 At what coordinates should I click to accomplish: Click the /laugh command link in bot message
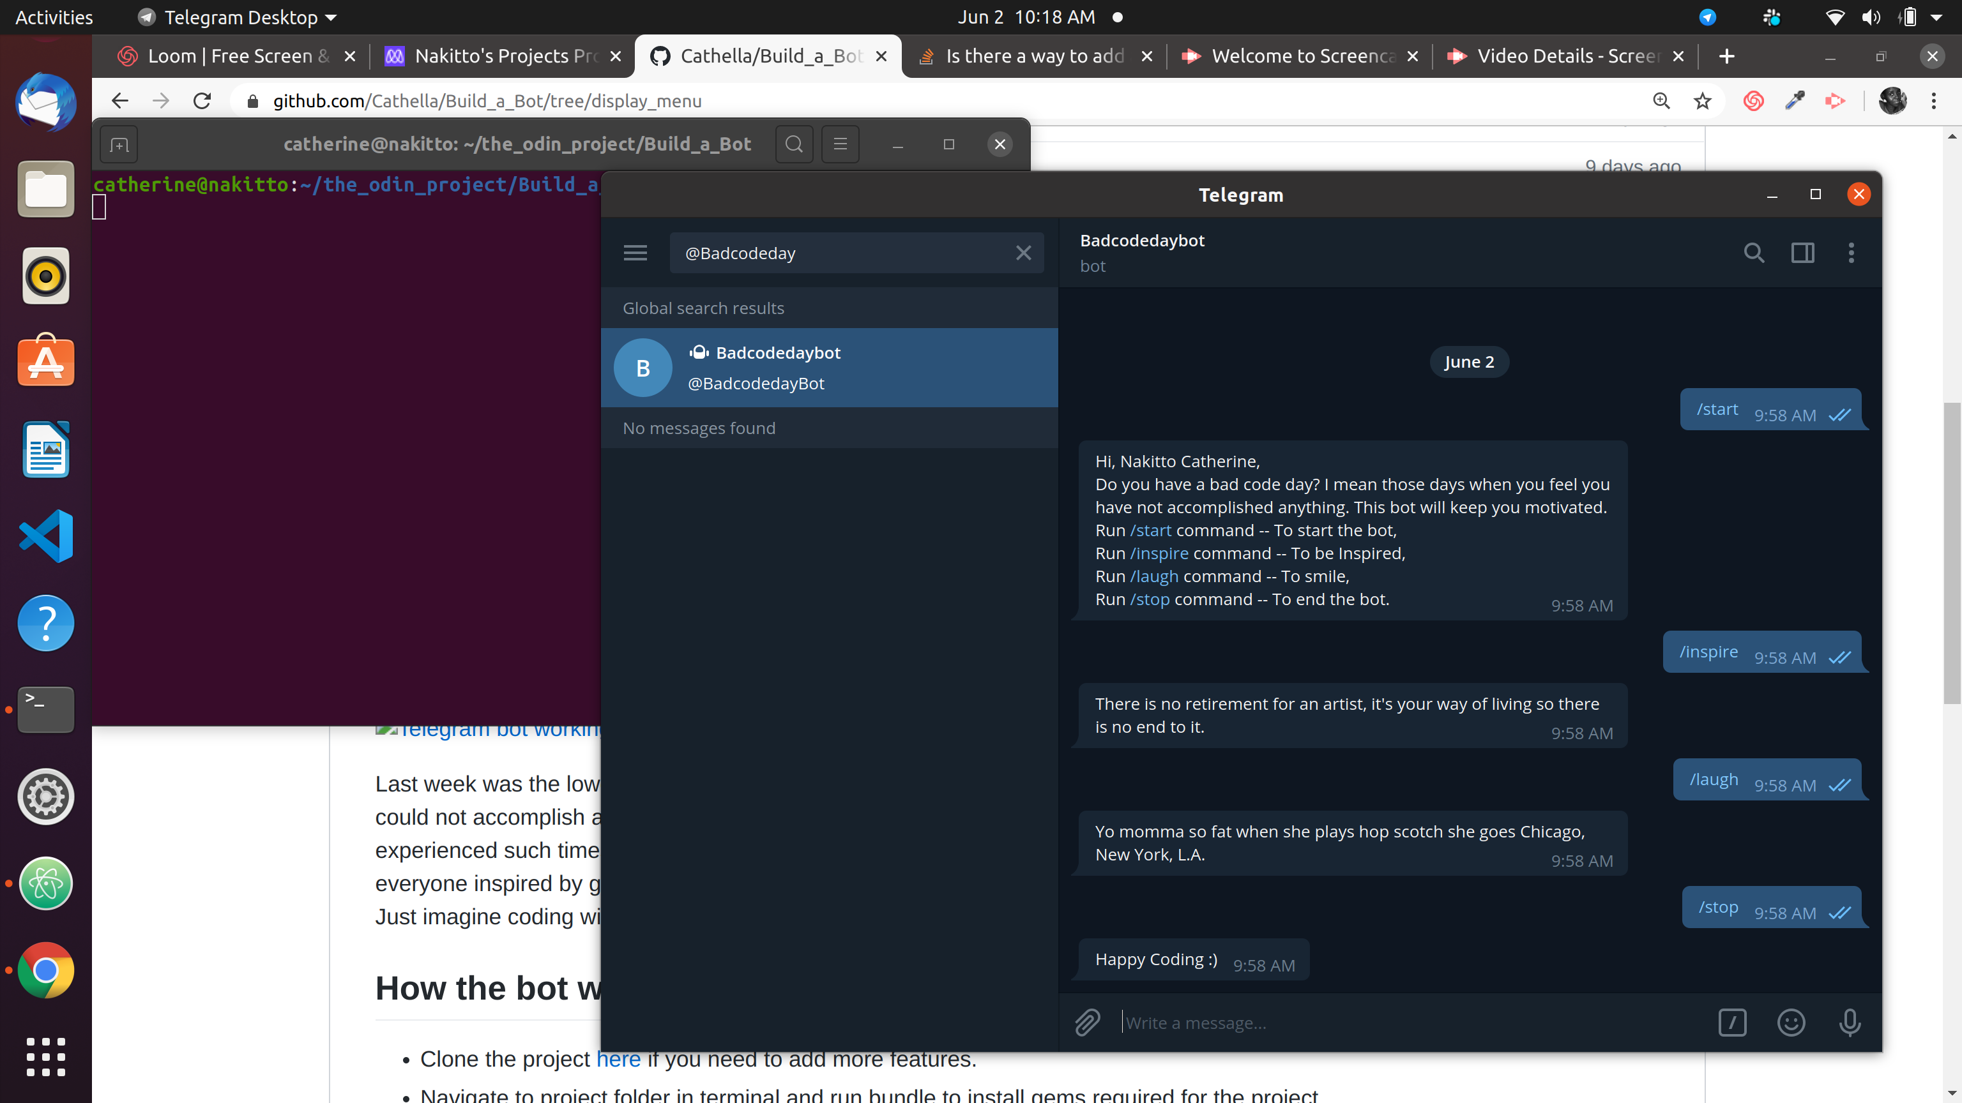pyautogui.click(x=1154, y=576)
